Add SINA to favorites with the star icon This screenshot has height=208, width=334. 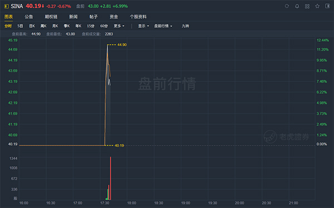pyautogui.click(x=317, y=6)
